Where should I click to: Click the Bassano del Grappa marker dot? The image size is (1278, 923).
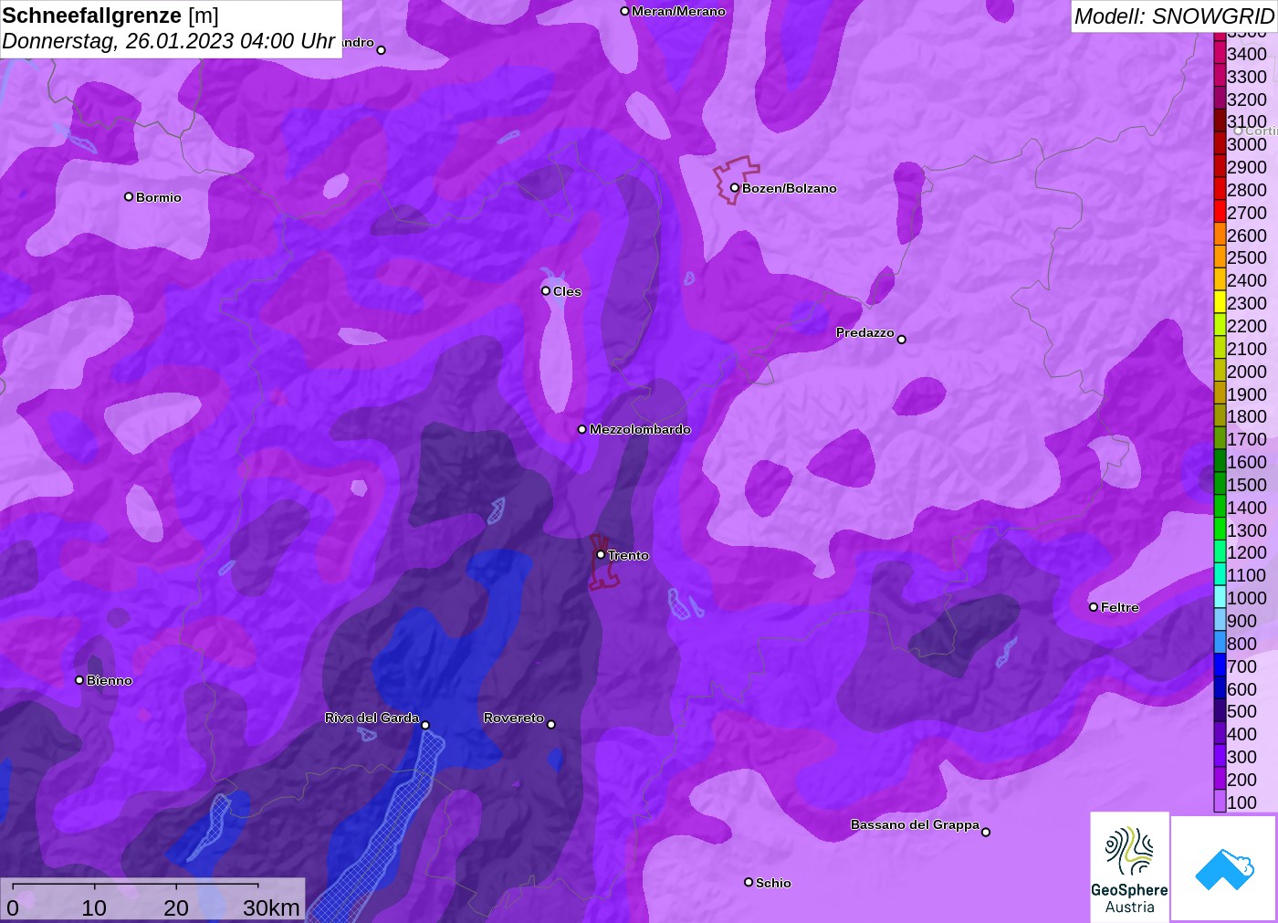[986, 832]
